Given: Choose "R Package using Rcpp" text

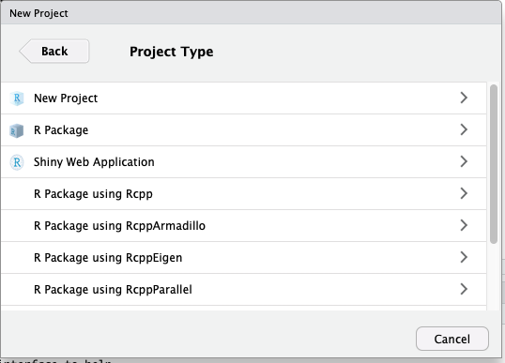Looking at the screenshot, I should [93, 194].
